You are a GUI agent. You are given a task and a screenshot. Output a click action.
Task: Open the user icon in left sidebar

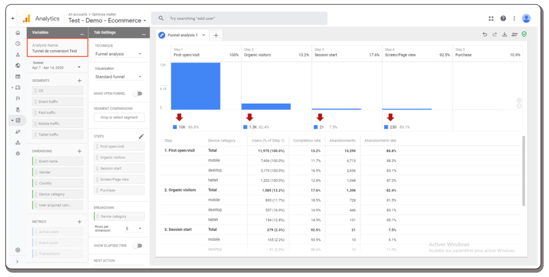(x=18, y=55)
